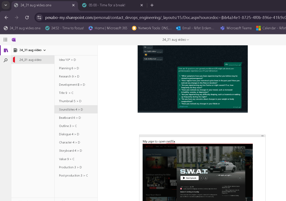
Task: Open the Research 9 > D page
Action: click(x=76, y=76)
